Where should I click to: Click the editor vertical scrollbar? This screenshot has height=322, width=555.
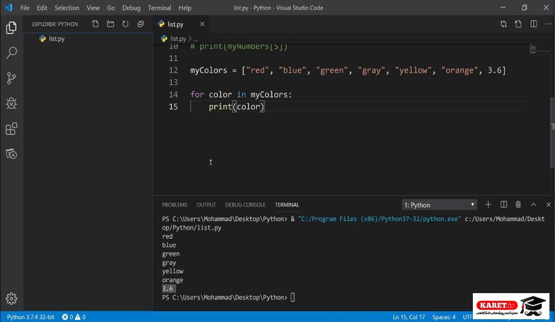[552, 133]
